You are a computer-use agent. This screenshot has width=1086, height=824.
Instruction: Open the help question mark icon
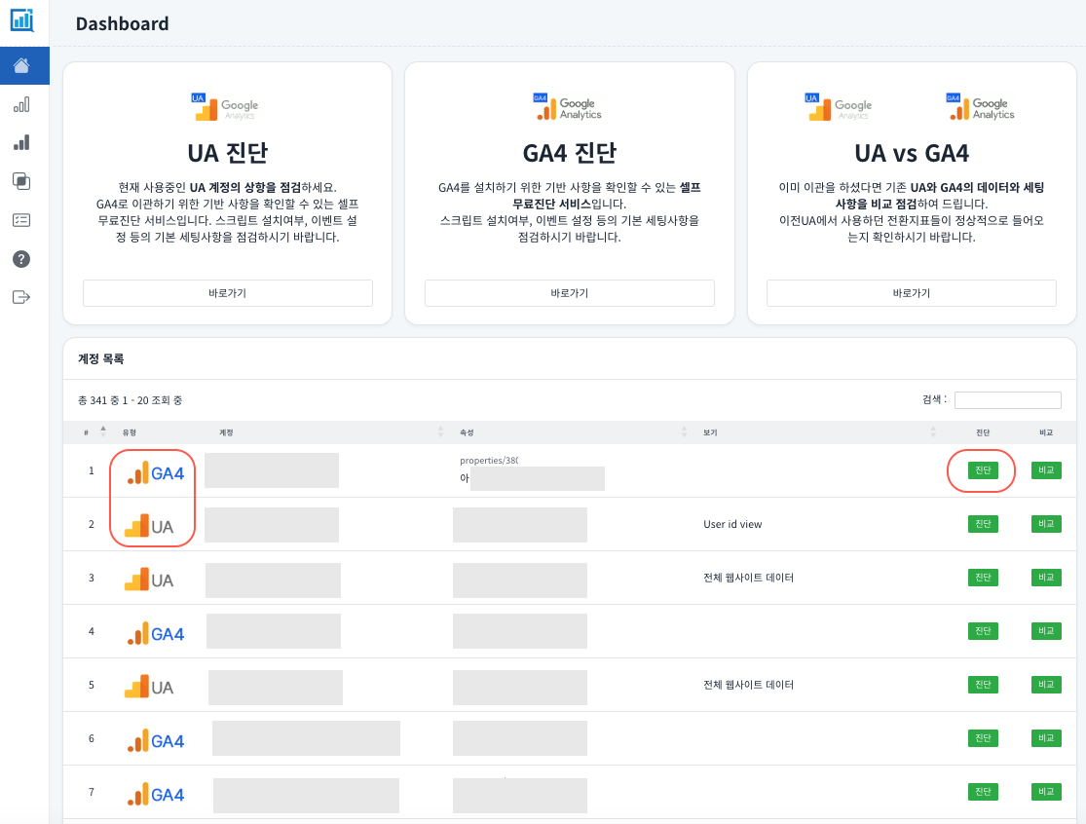[21, 259]
